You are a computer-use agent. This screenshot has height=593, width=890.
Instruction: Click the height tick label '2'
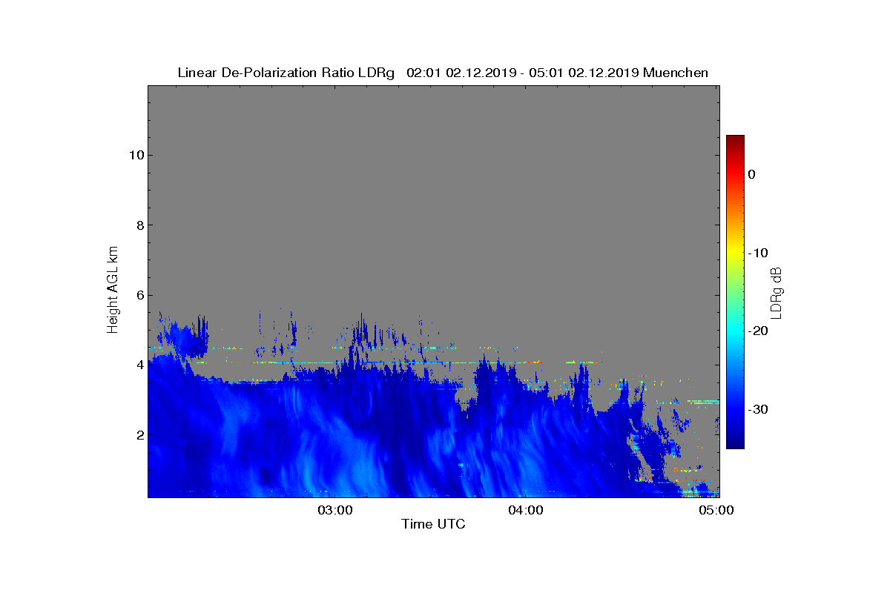pos(139,434)
